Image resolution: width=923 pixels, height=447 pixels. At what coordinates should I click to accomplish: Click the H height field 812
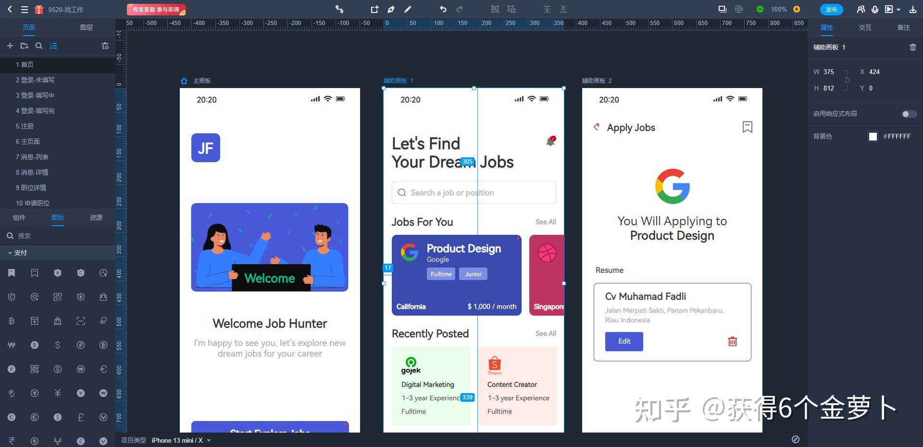(x=829, y=88)
